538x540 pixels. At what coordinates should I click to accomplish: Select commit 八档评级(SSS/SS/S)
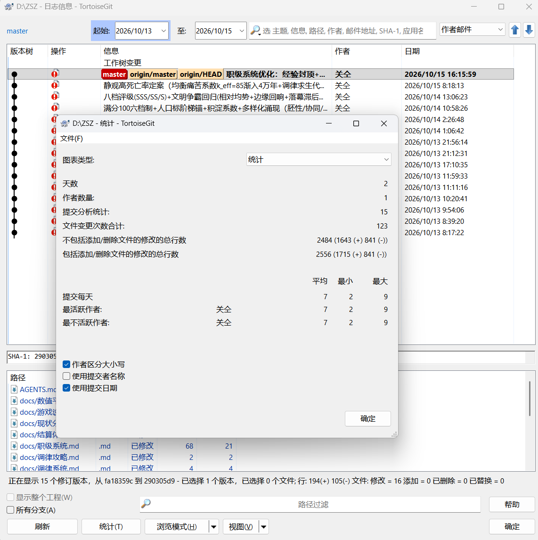click(261, 97)
